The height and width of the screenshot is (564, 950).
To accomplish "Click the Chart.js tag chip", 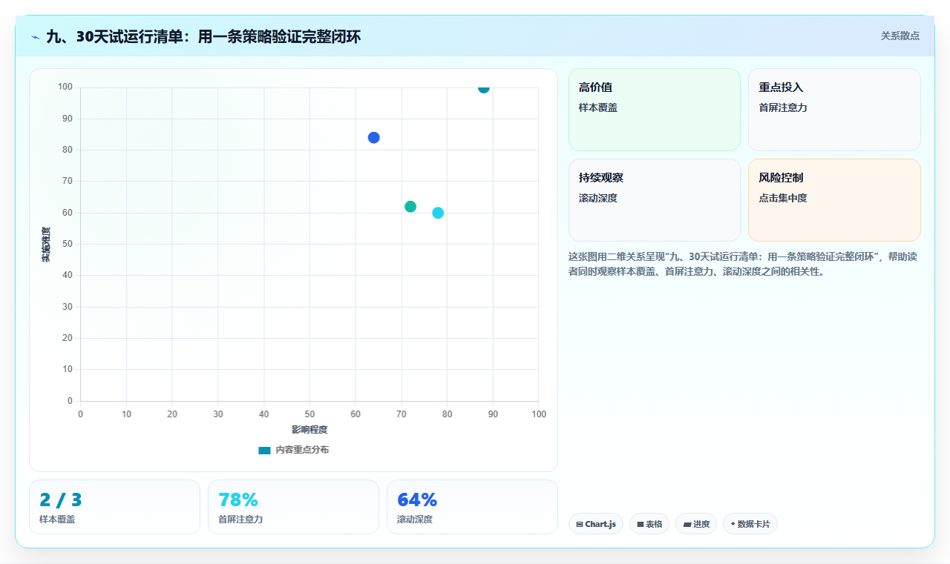I will point(596,524).
